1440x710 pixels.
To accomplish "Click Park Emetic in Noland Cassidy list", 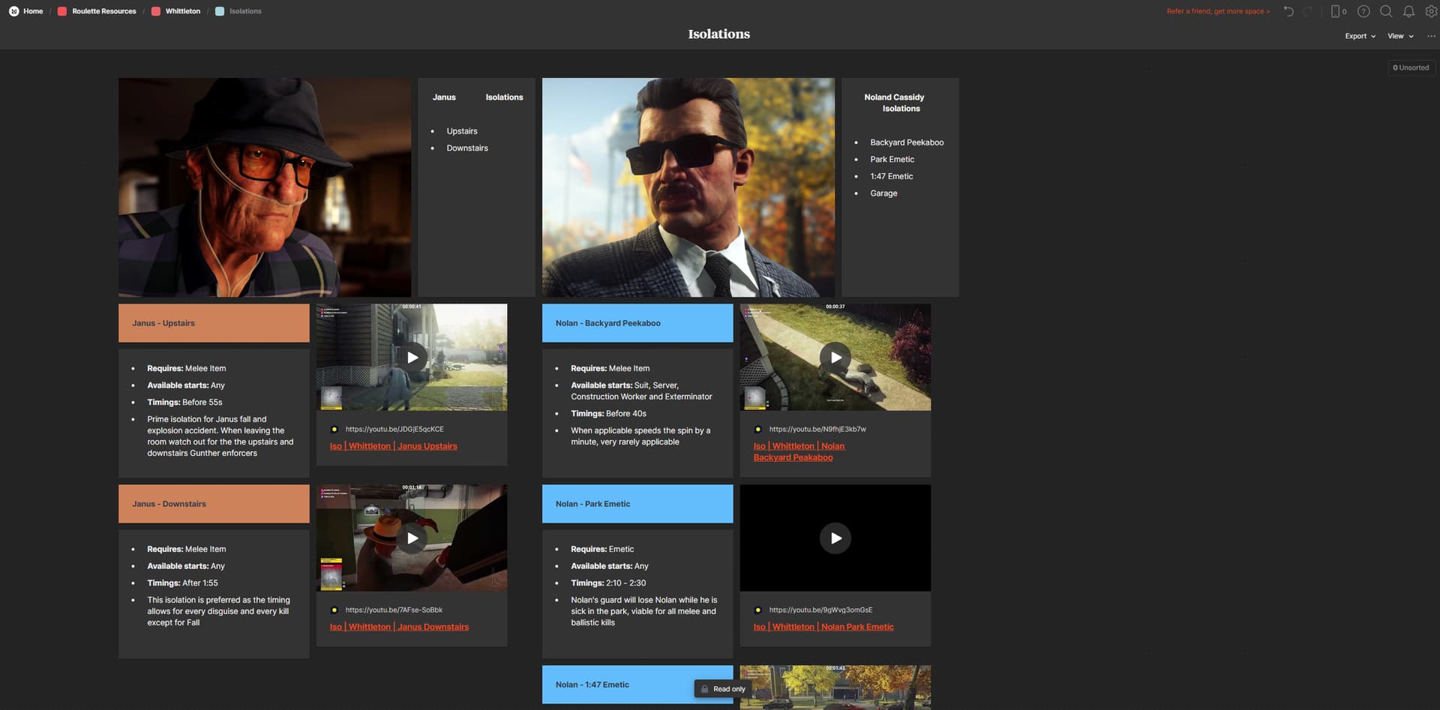I will pos(892,160).
